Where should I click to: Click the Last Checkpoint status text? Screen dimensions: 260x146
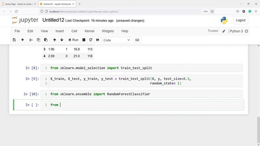pyautogui.click(x=89, y=21)
